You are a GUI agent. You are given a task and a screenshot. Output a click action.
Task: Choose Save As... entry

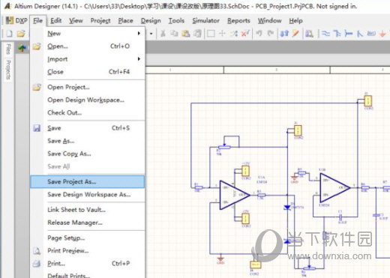(x=88, y=141)
